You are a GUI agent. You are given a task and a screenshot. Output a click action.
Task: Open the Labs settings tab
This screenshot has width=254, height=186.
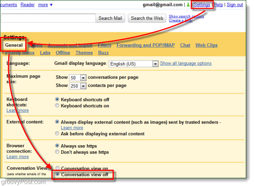(x=45, y=53)
